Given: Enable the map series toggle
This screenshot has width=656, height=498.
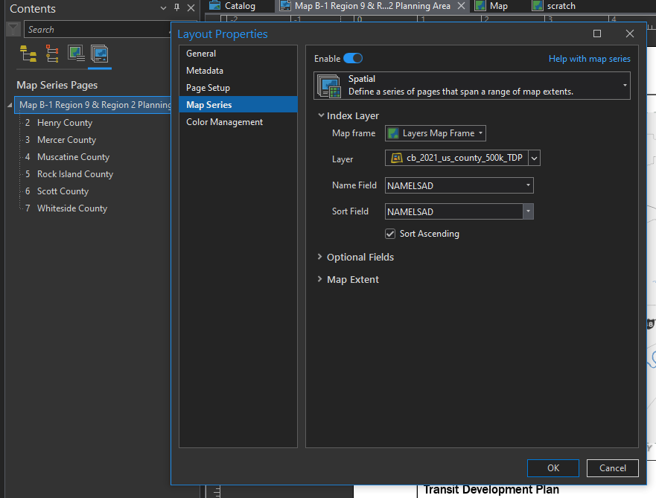Looking at the screenshot, I should [x=353, y=58].
